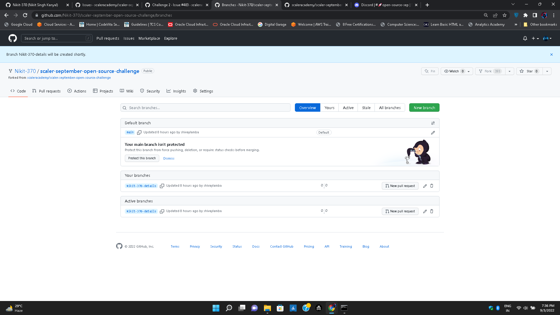560x315 pixels.
Task: Delete Nikit-370-details branch via trash icon
Action: [432, 186]
